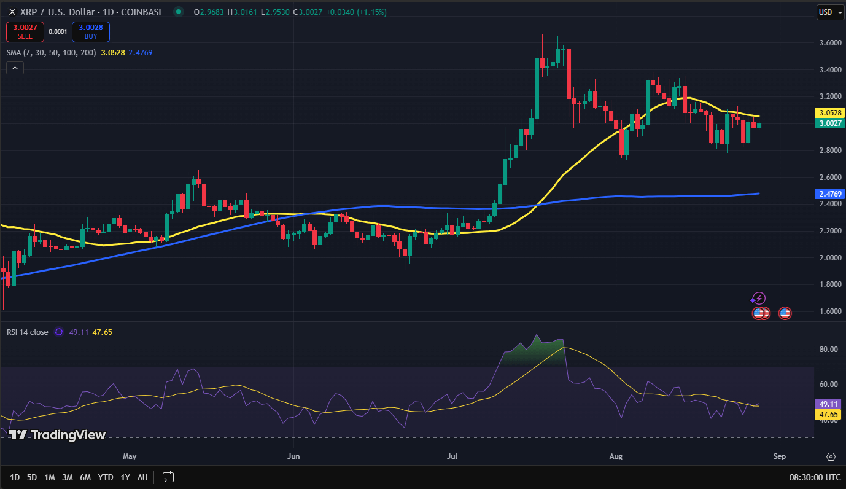Click the yellow 3.0528 SMA price label

point(829,113)
